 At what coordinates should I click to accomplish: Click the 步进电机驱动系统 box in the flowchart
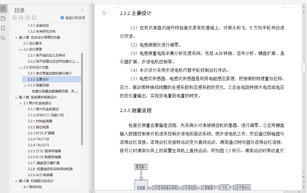[166, 188]
